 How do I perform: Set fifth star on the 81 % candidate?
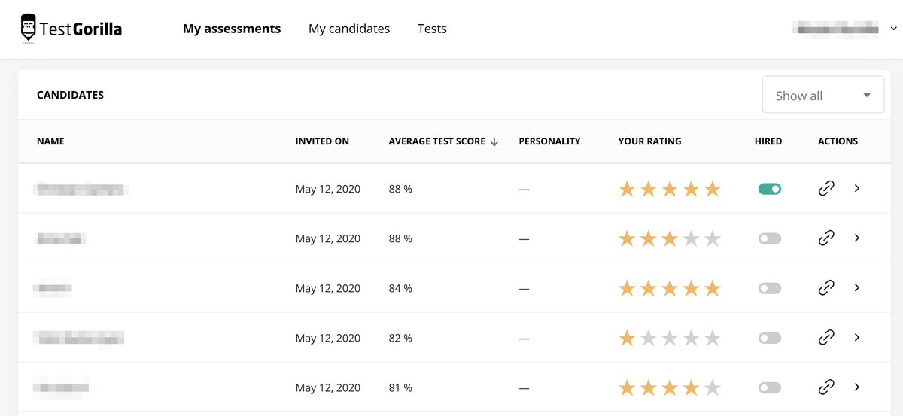(712, 388)
